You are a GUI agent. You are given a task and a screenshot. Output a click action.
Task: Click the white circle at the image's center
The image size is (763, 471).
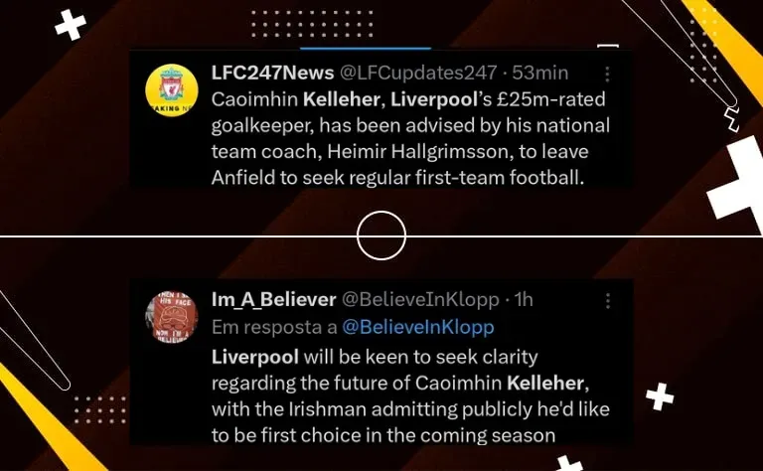[381, 235]
